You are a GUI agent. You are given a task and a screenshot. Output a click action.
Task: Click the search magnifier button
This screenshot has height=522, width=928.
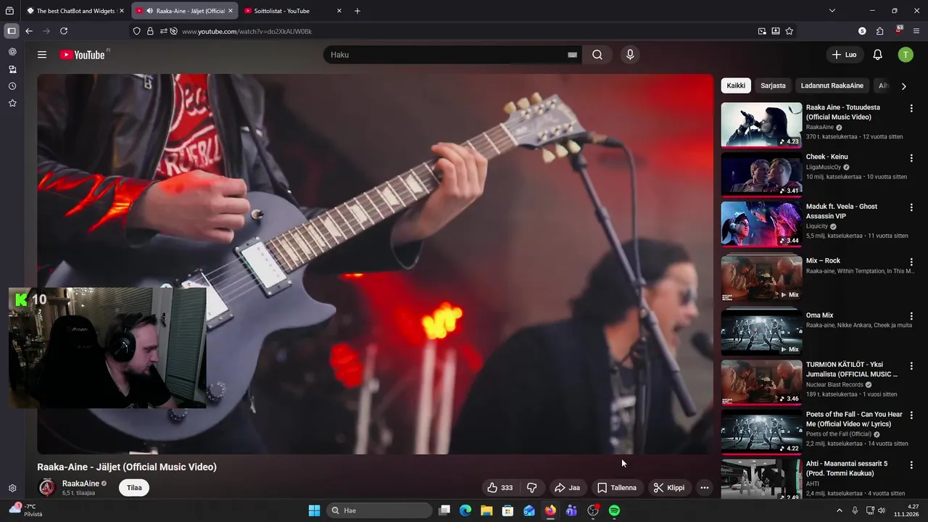597,54
